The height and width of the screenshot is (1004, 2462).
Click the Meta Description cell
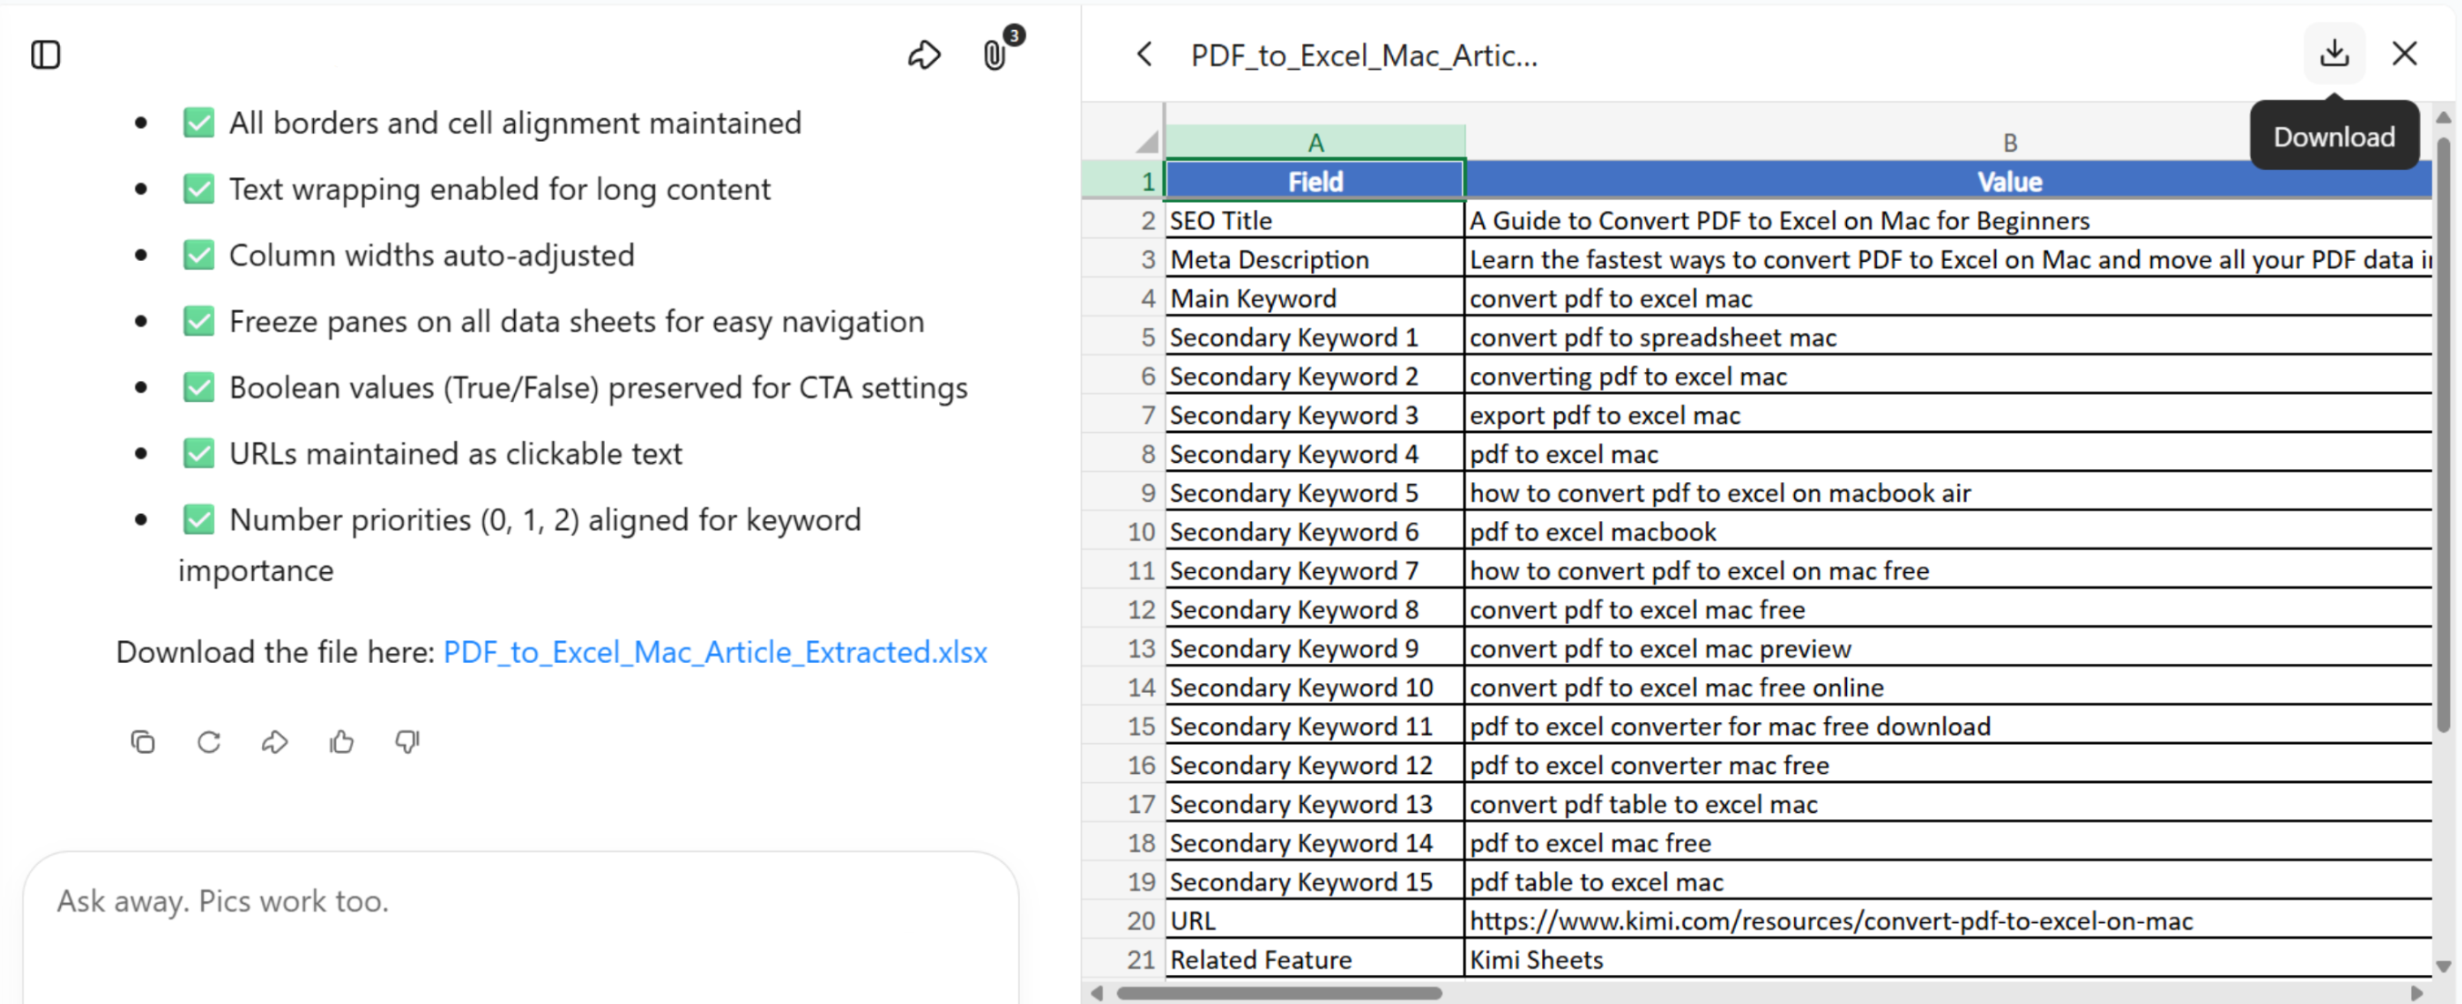pyautogui.click(x=1315, y=260)
